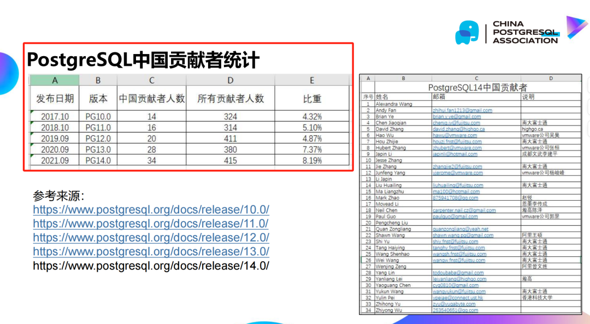Viewport: 590px width, 324px height.
Task: Open the leiyanliang@highgo.com email link
Action: click(459, 279)
